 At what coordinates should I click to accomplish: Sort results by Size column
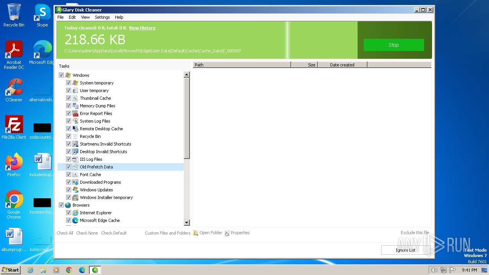[x=304, y=65]
